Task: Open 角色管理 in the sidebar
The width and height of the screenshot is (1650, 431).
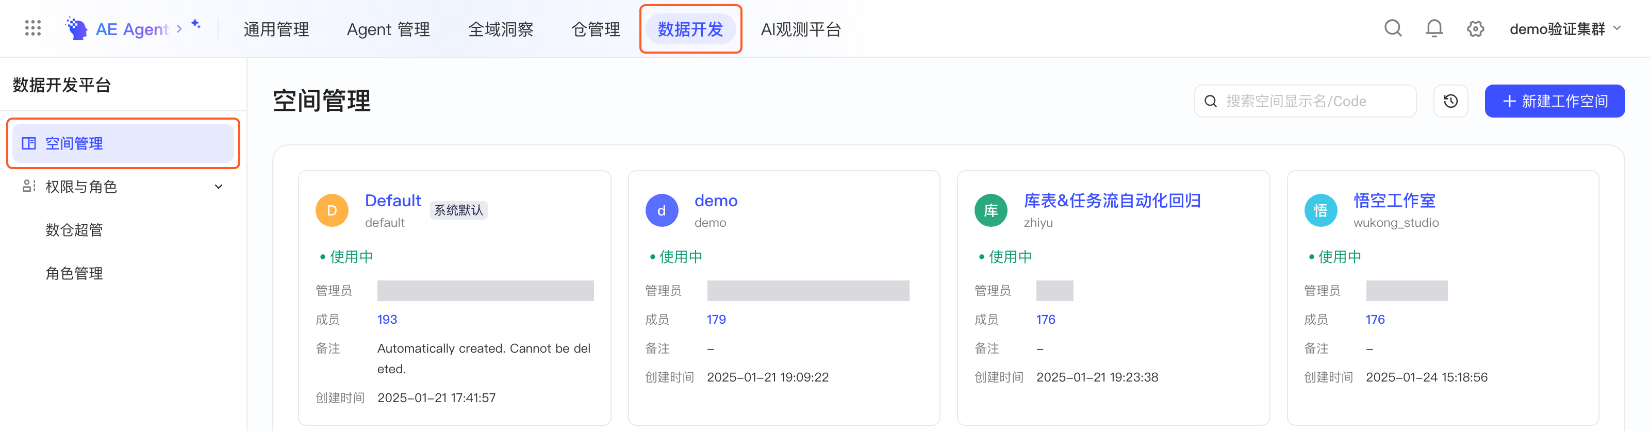Action: click(x=74, y=273)
